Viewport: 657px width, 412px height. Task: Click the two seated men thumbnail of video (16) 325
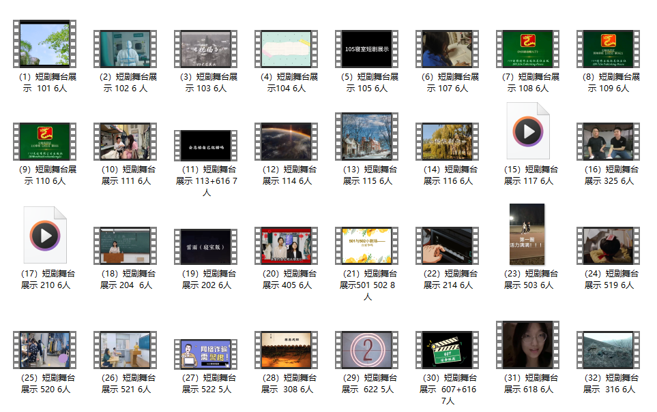coord(608,142)
